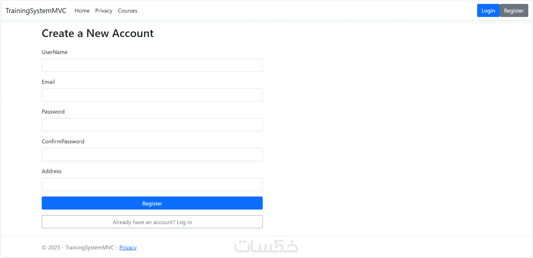Open the Privacy link in the footer
This screenshot has width=533, height=258.
click(128, 247)
